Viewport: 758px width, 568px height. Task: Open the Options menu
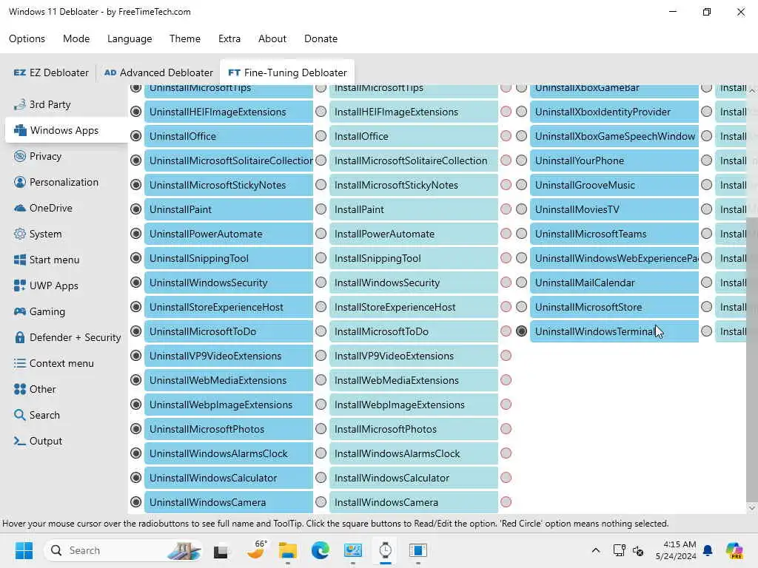coord(27,38)
